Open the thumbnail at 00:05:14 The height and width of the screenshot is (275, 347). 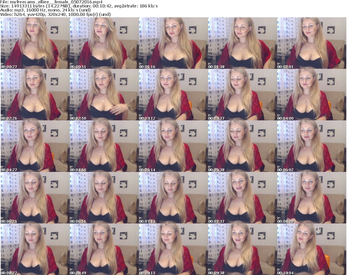click(173, 146)
